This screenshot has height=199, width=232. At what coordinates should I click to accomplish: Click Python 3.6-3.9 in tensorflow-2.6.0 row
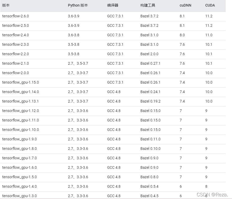(x=74, y=16)
